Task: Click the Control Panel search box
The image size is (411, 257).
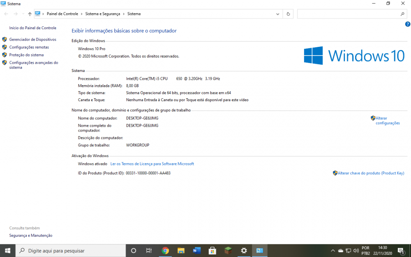Action: click(349, 14)
